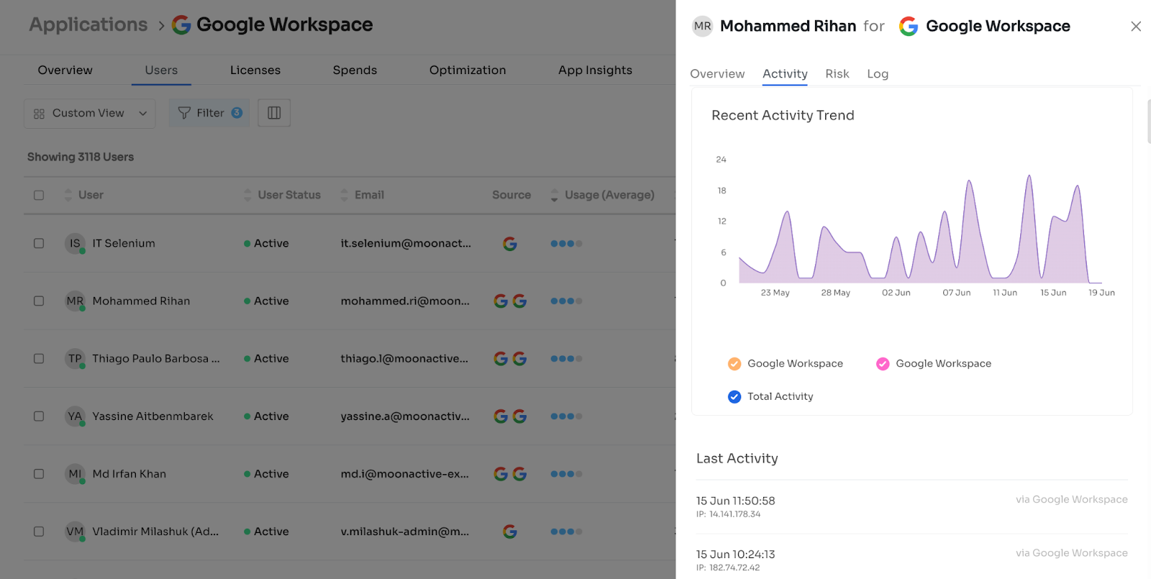Go to the Optimization tab
The image size is (1151, 579).
coord(468,70)
